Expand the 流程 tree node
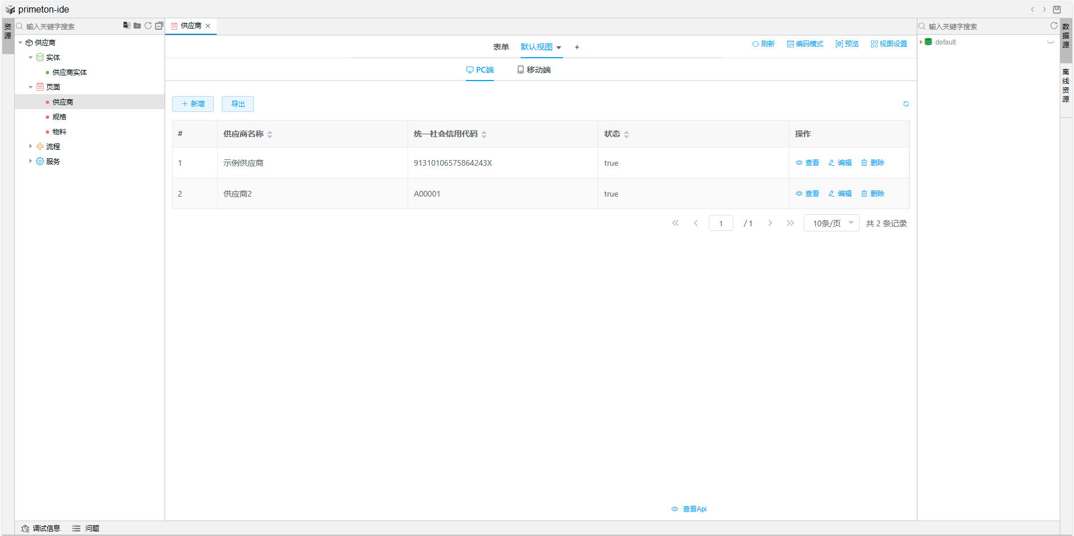Viewport: 1074px width, 536px height. click(31, 146)
